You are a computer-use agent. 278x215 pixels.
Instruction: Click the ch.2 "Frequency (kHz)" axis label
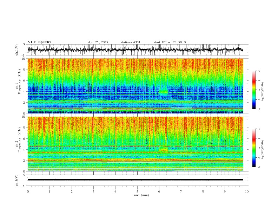pos(19,140)
